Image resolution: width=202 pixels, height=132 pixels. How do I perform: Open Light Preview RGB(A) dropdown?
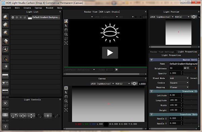(x=182, y=17)
